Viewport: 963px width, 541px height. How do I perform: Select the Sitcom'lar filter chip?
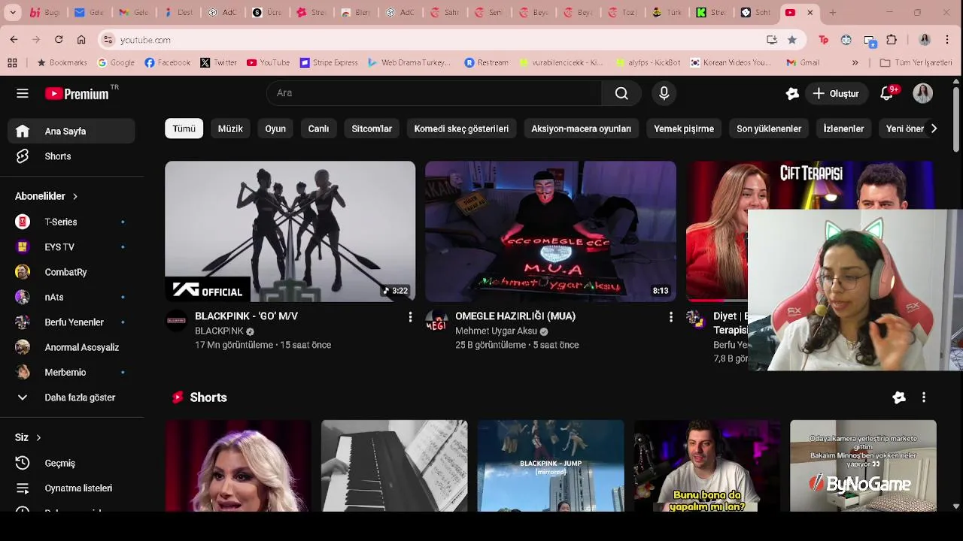point(372,128)
